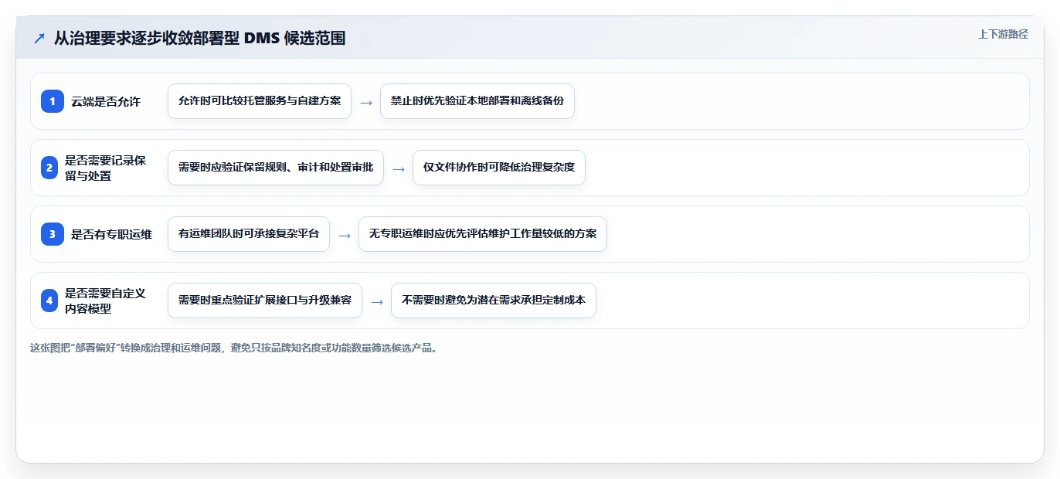Click arrow after 需要时重点验证扩展接口与升级兼容
The height and width of the screenshot is (479, 1060).
[x=377, y=301]
